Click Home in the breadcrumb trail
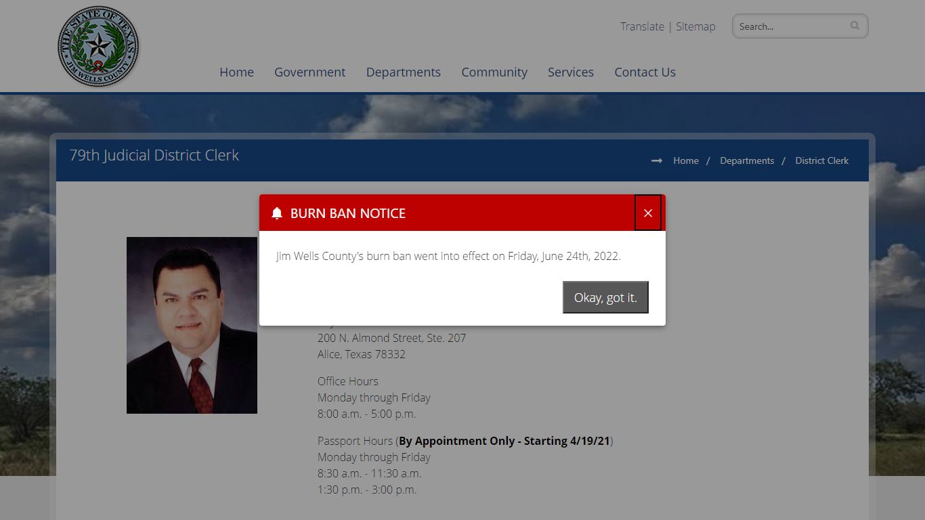The height and width of the screenshot is (520, 925). [686, 160]
